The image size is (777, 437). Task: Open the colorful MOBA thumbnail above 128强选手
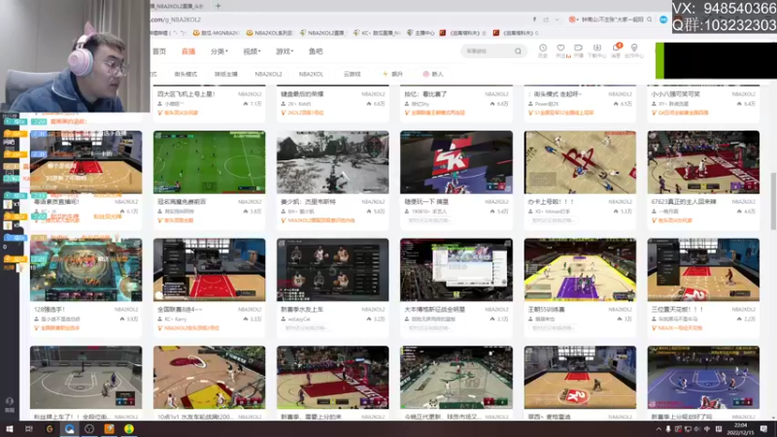[85, 270]
